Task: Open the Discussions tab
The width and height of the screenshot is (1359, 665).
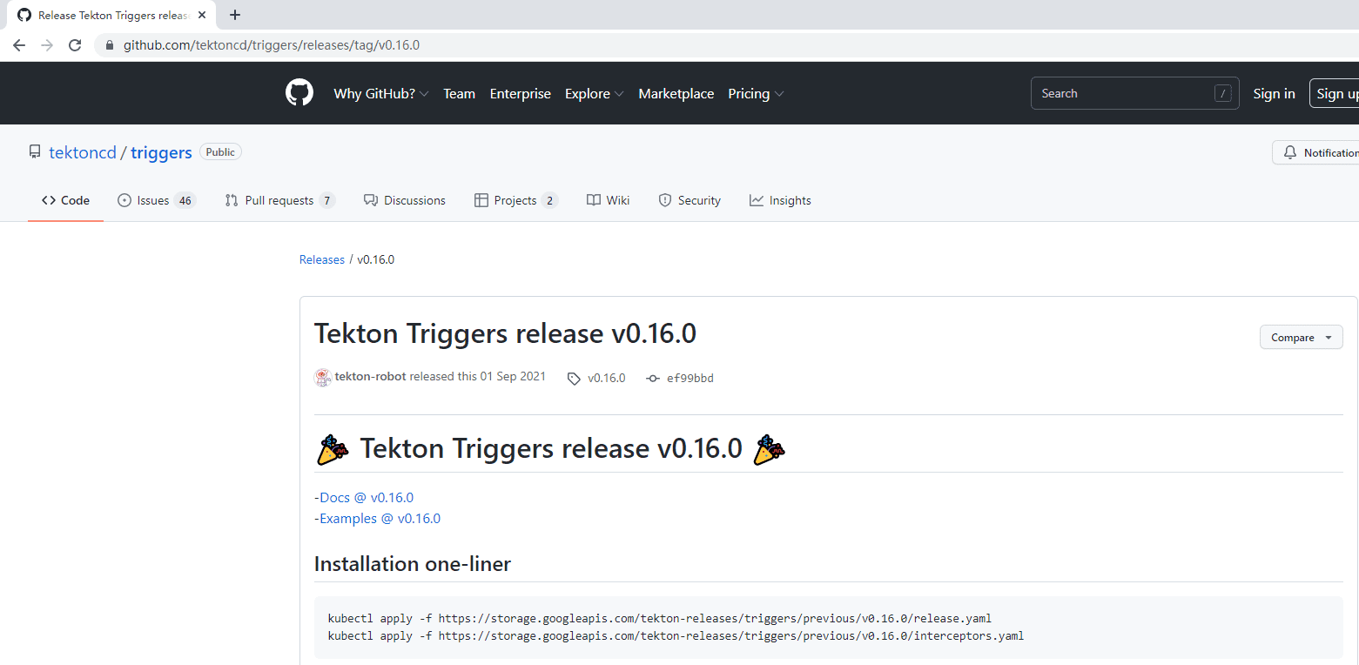Action: [405, 200]
